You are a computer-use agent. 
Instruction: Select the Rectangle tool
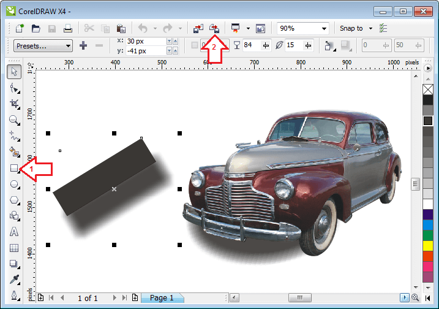click(14, 167)
